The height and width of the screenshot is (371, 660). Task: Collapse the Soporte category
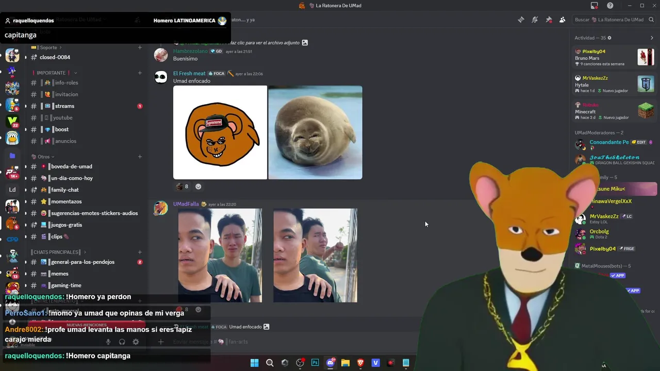pyautogui.click(x=48, y=47)
